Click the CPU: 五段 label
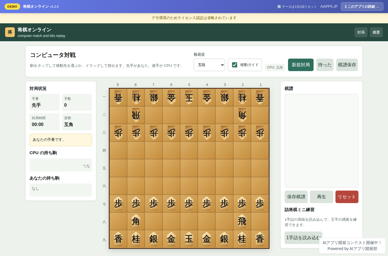388x256 pixels. coord(275,67)
